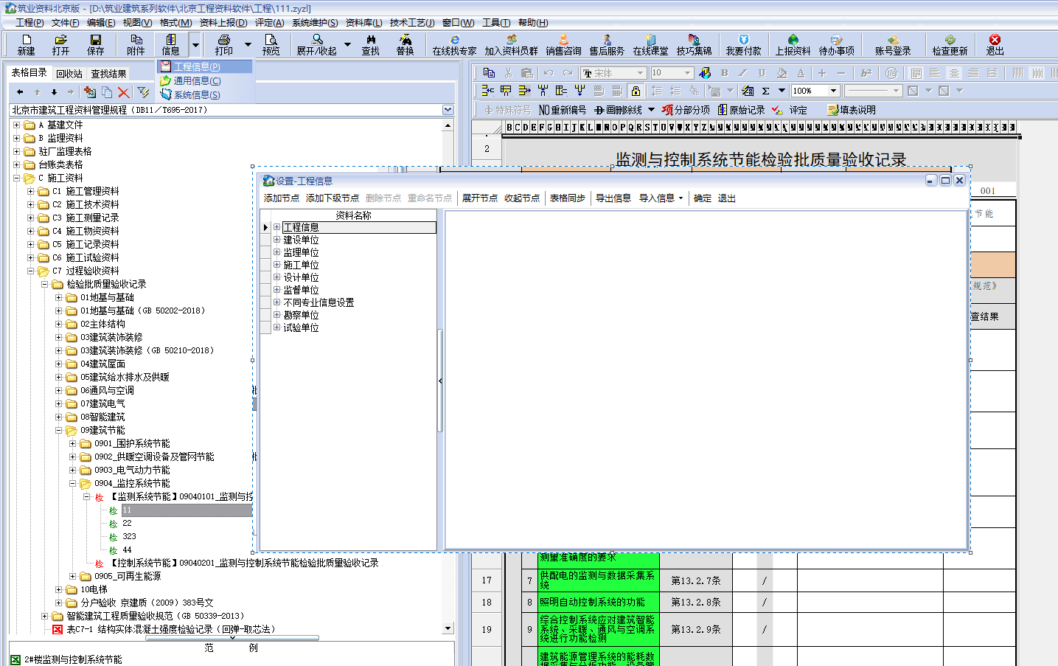1058x666 pixels.
Task: Click the 画删除线 strikethrough tool
Action: [618, 110]
